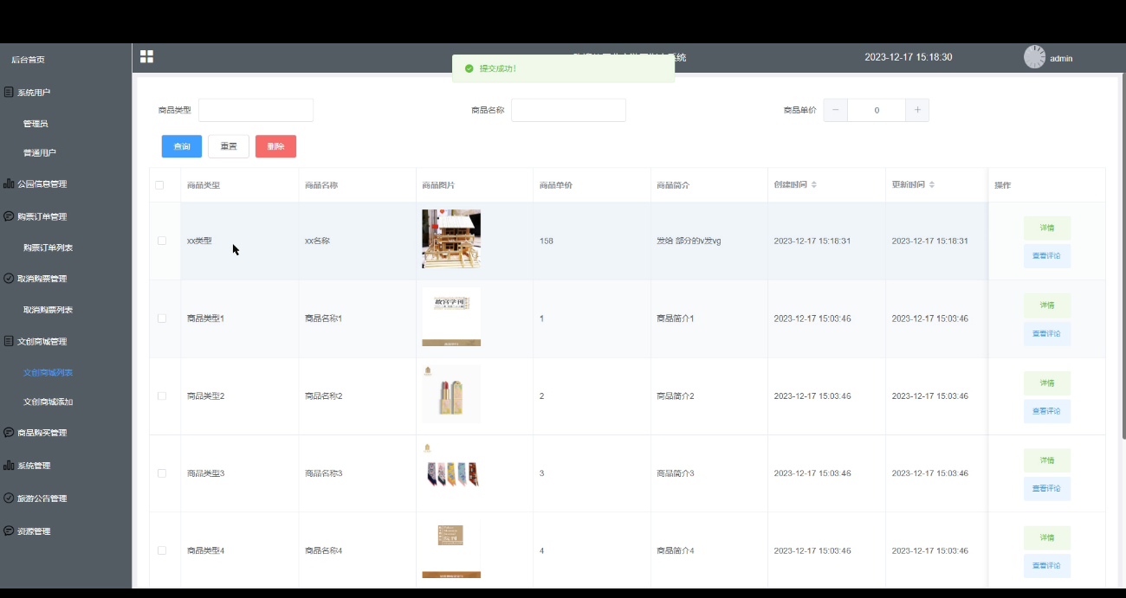Open the 管理员 submenu item
Viewport: 1126px width, 598px height.
(36, 124)
